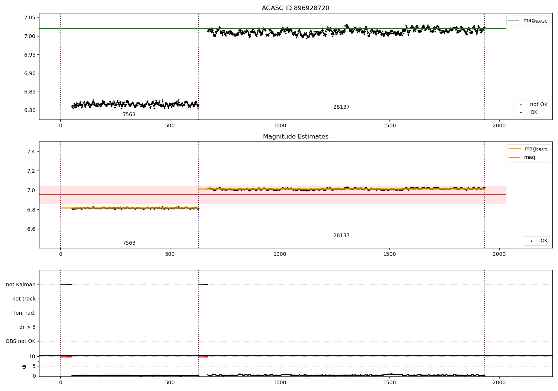Click the '7563' obsid label in top plot
The height and width of the screenshot is (391, 558).
click(x=129, y=114)
